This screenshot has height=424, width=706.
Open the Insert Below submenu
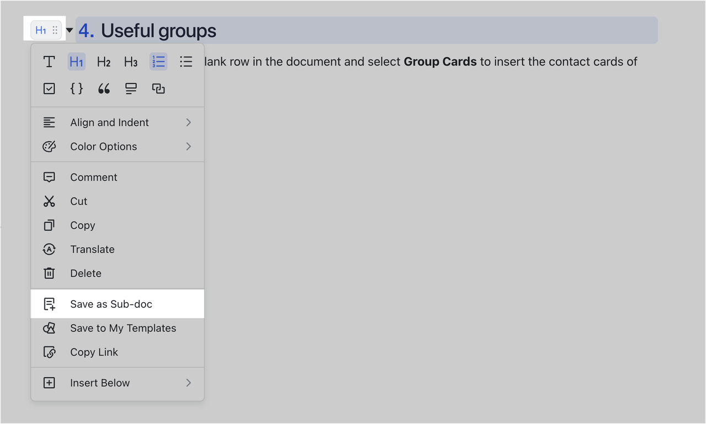tap(100, 383)
